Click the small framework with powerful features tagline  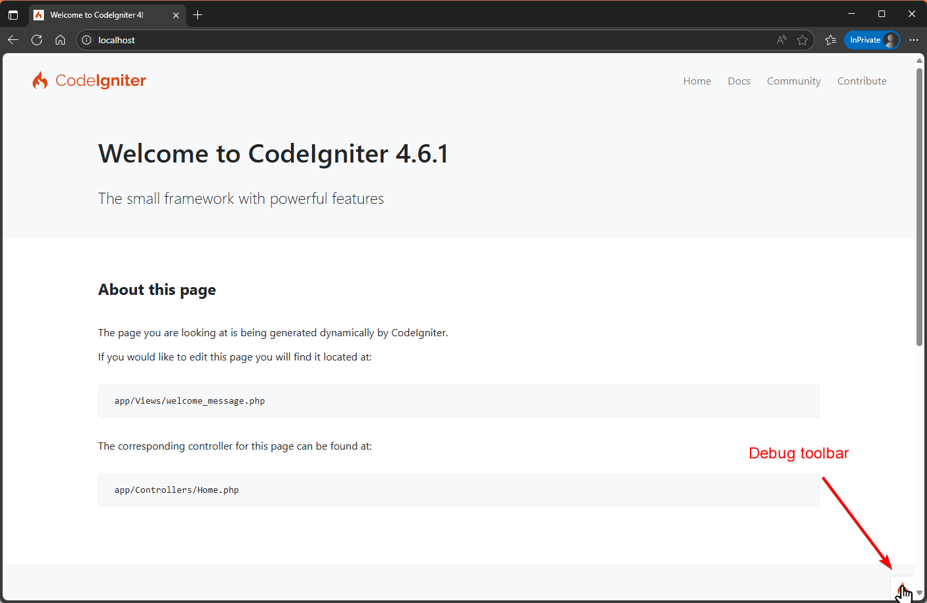(x=241, y=199)
